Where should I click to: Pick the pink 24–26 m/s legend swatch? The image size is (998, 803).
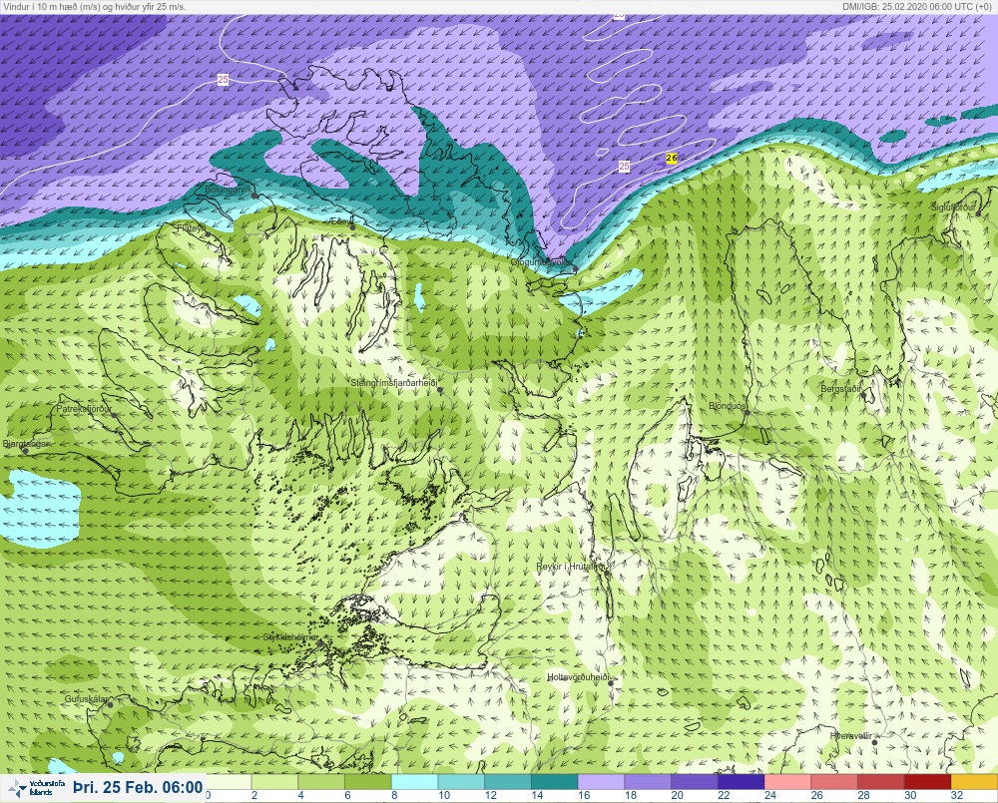coord(787,781)
